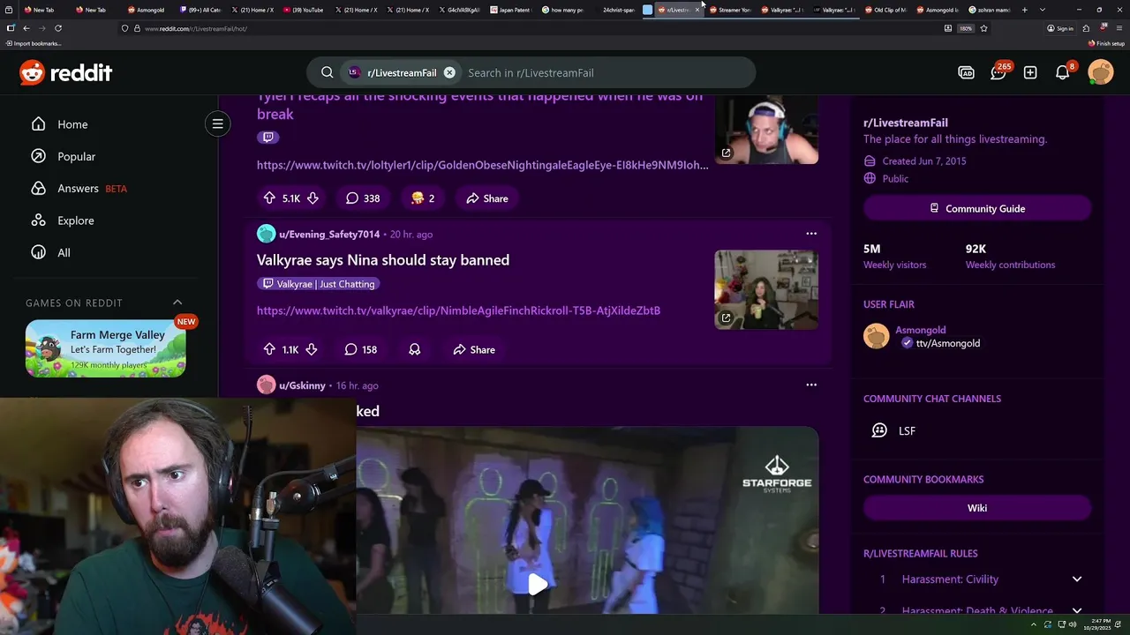The image size is (1130, 635).
Task: Click r/LivestreamFail community title in sidebar
Action: click(x=905, y=123)
